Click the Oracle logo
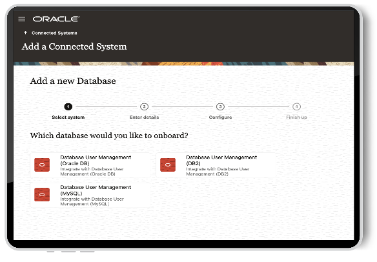The width and height of the screenshot is (377, 262). [56, 19]
